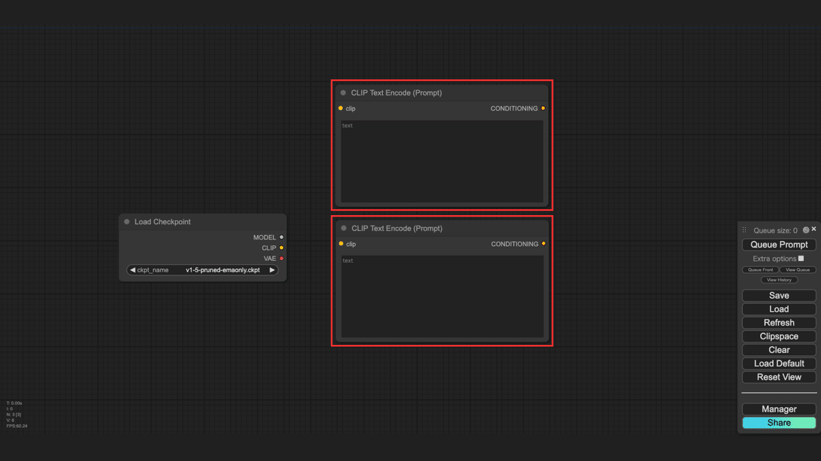Click the CONDITIONING output socket of the lower CLIP node
The image size is (821, 461).
click(x=543, y=244)
